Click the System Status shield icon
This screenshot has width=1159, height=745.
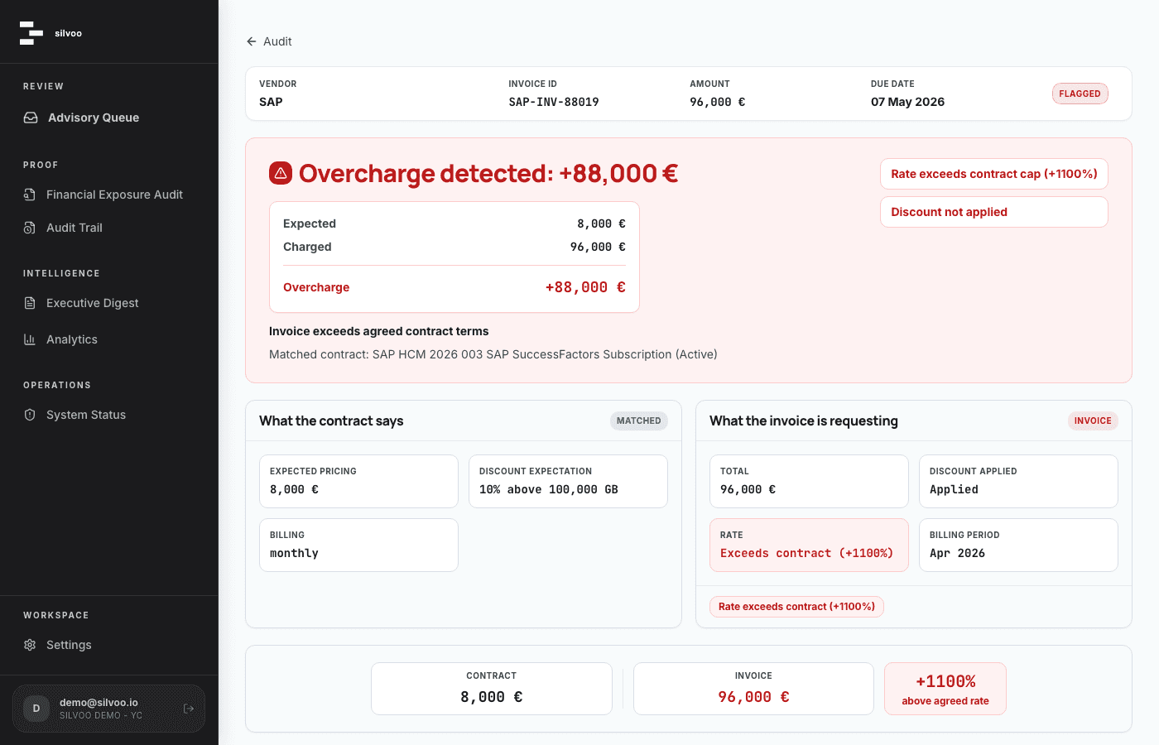(30, 415)
